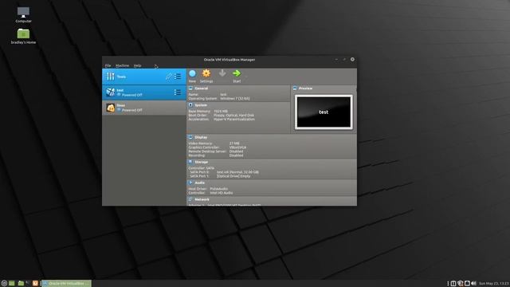This screenshot has width=510, height=287.
Task: Click the green show desktop icon in taskbar
Action: (x=12, y=284)
